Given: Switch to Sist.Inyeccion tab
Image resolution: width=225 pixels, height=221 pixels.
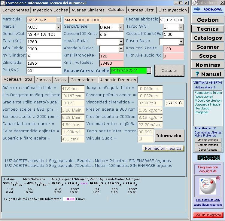Looking at the screenshot, I should pyautogui.click(x=173, y=10).
